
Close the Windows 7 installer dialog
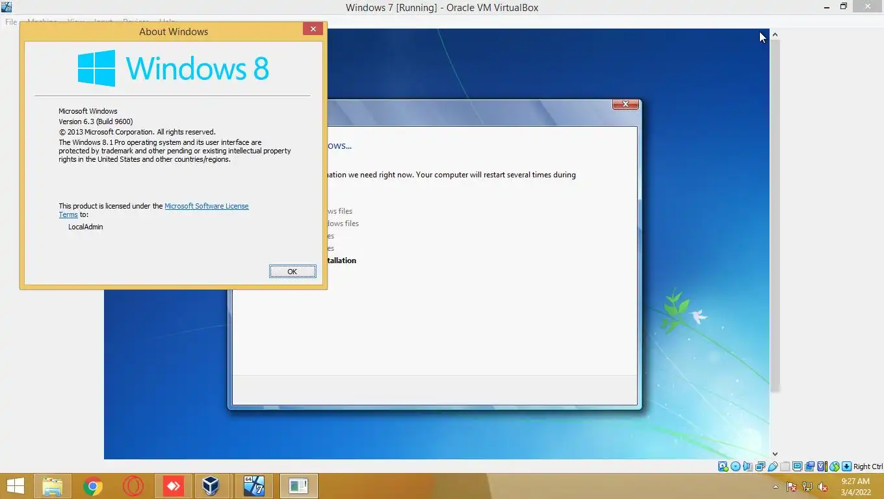tap(625, 104)
